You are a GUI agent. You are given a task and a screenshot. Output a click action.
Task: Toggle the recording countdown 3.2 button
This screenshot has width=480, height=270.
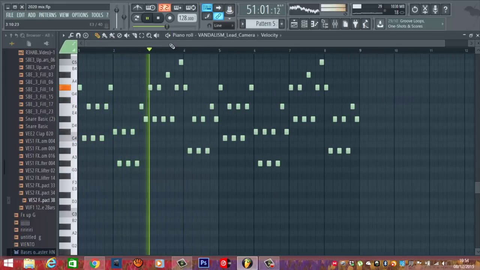[x=164, y=8]
